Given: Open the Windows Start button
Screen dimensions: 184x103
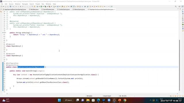Looking at the screenshot, I should 60,100.
